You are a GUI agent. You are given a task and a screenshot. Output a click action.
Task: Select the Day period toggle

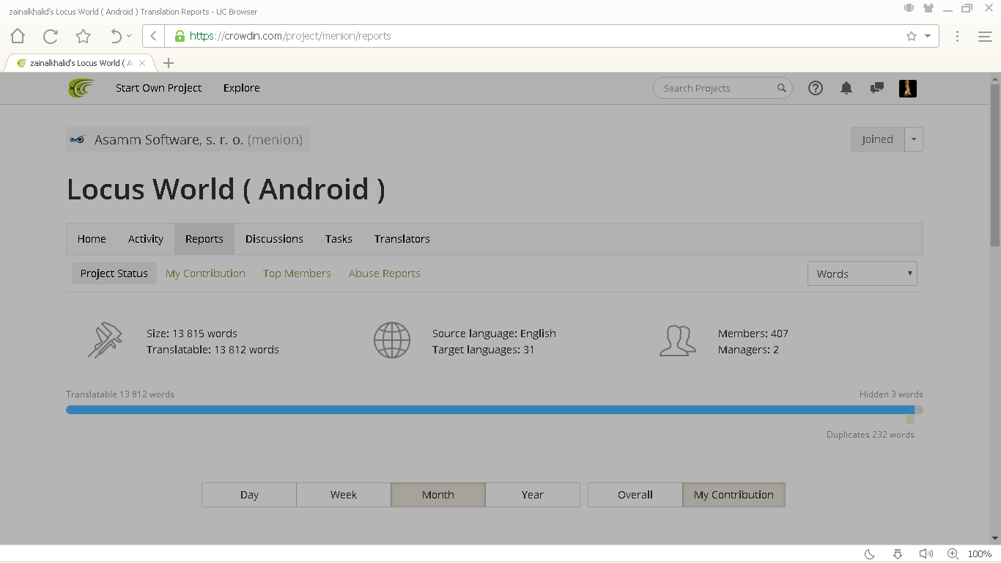tap(249, 495)
